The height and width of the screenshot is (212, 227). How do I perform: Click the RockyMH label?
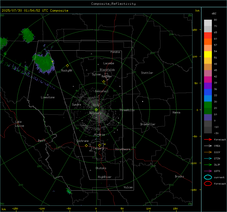coord(67,71)
